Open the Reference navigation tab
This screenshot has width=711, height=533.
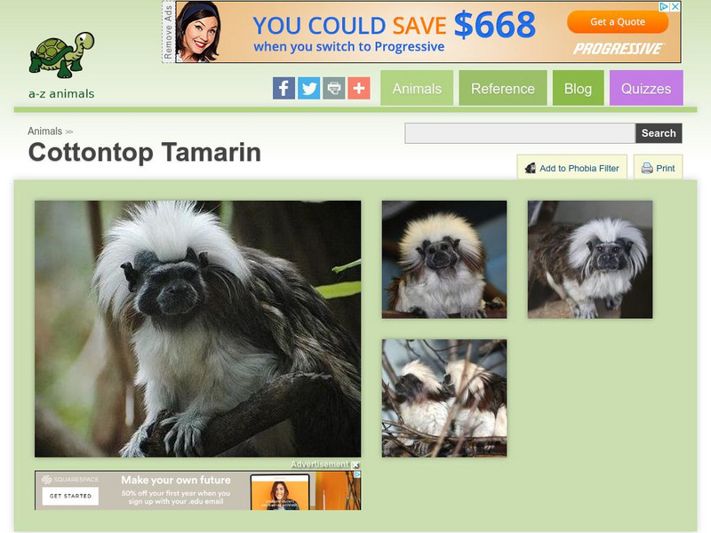(503, 88)
